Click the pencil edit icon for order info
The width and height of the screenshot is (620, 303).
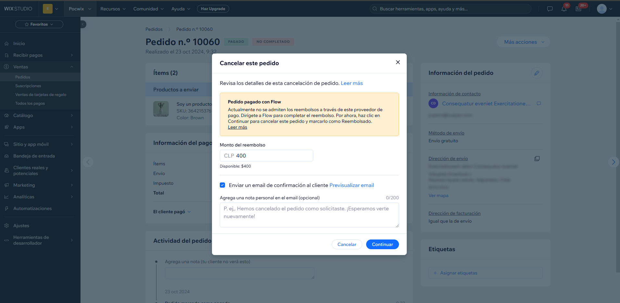[537, 73]
